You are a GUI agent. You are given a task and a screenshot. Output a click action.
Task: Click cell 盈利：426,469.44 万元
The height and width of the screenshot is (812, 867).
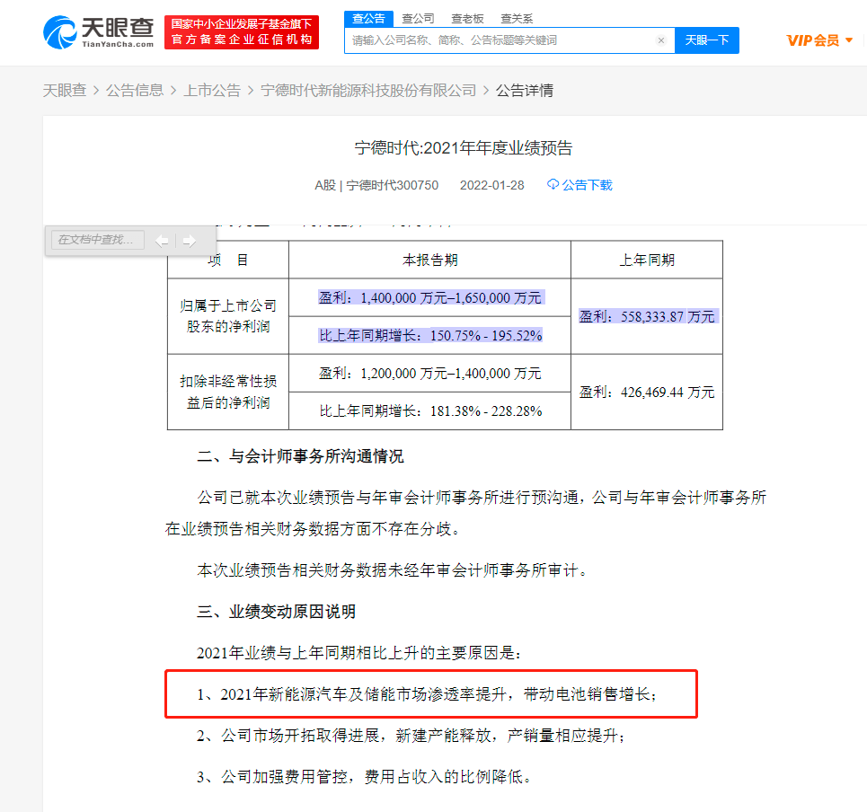click(647, 393)
